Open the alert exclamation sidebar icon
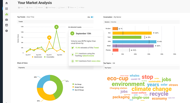 [x=6, y=31]
